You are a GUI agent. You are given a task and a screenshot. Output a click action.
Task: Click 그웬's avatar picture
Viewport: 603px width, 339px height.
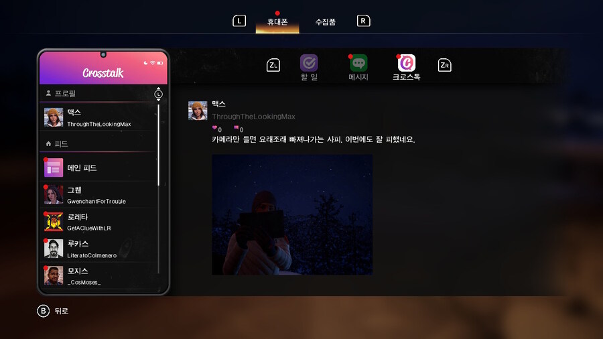(54, 194)
